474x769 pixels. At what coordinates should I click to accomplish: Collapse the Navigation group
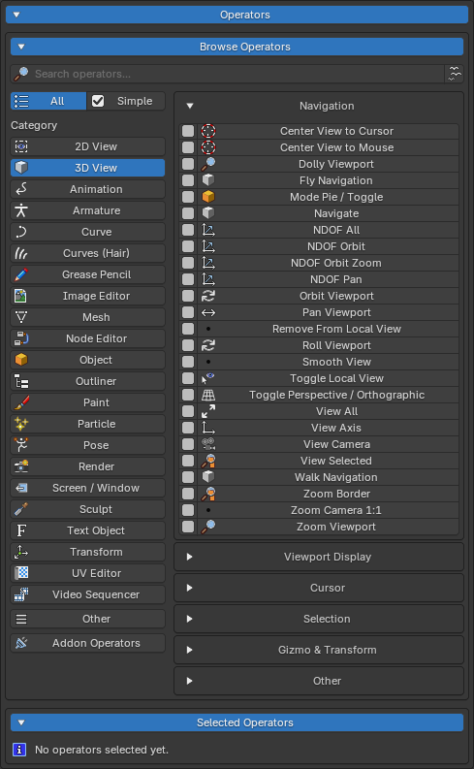click(x=190, y=106)
